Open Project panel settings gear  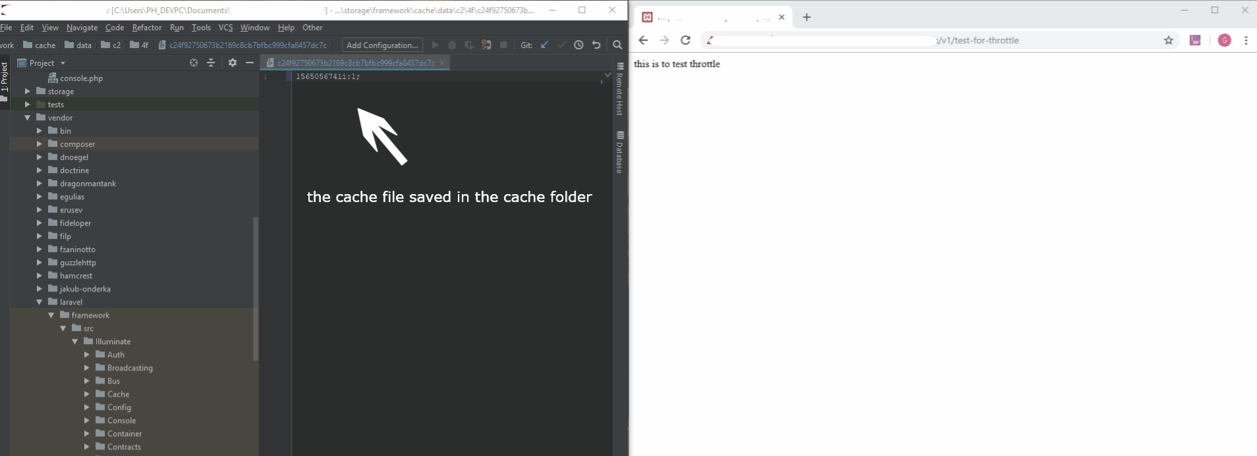(x=233, y=63)
